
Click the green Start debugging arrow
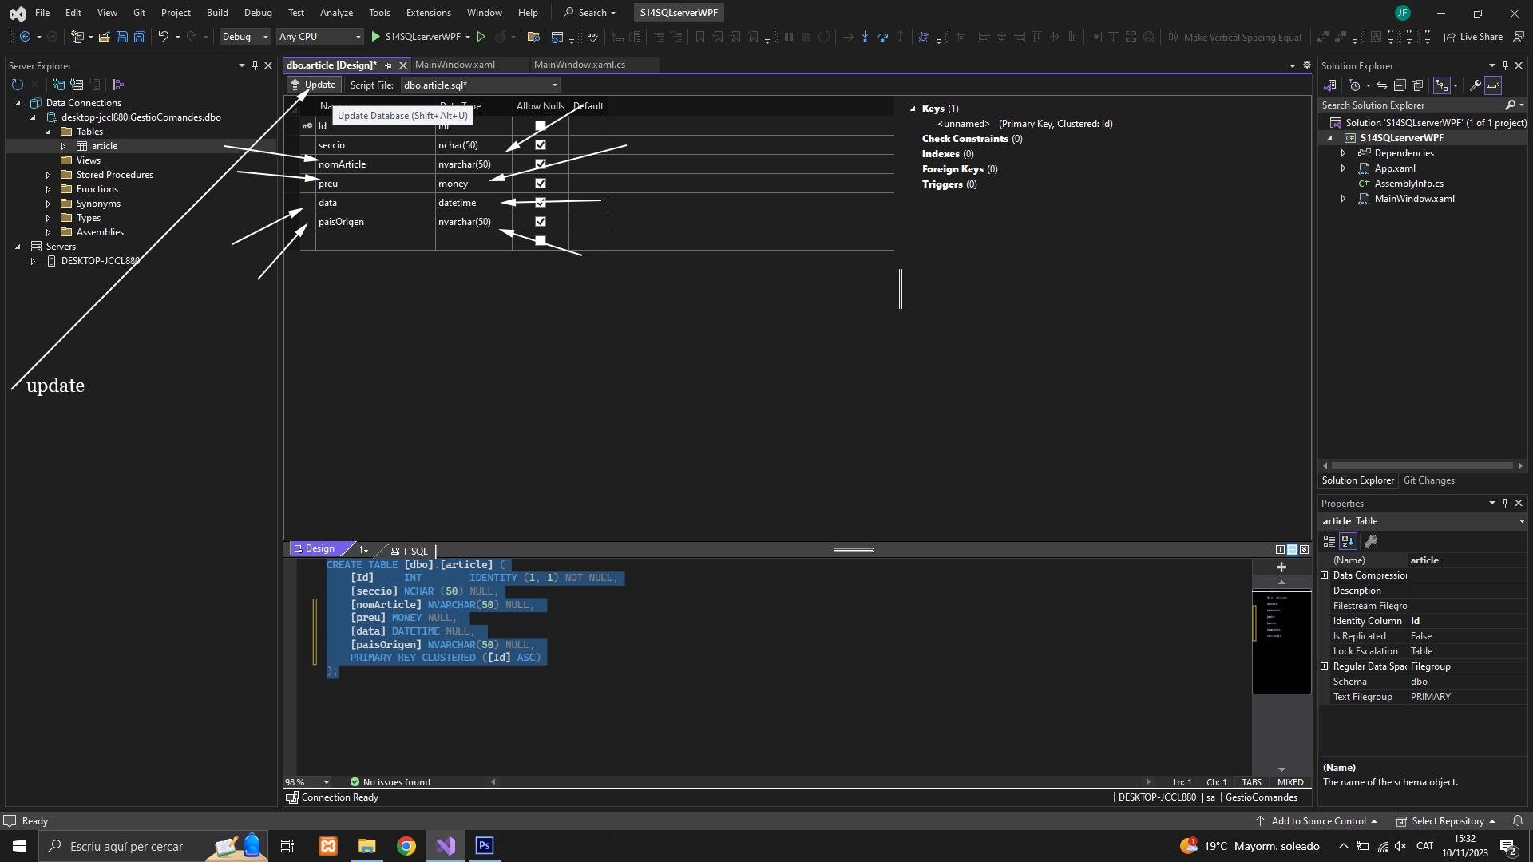coord(375,37)
